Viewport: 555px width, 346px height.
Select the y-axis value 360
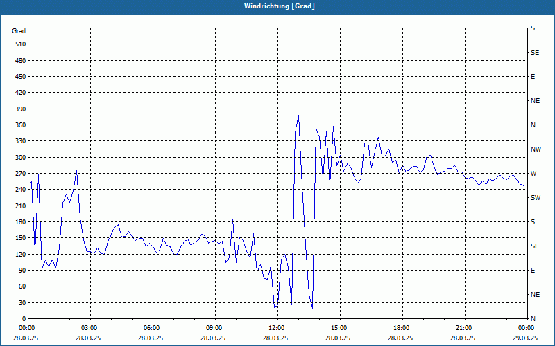21,125
